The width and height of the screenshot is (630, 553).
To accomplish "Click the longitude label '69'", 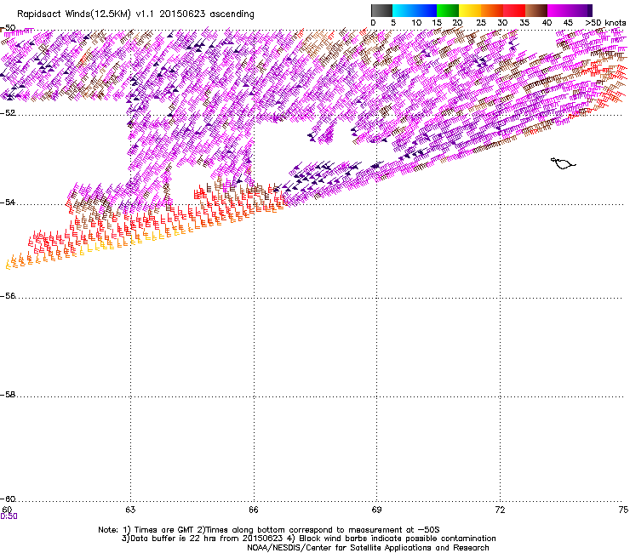I will pyautogui.click(x=376, y=510).
